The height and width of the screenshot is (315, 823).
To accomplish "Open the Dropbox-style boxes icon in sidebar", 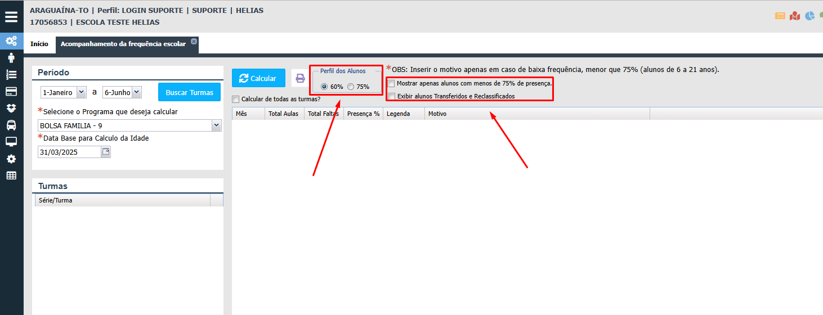I will pyautogui.click(x=11, y=108).
